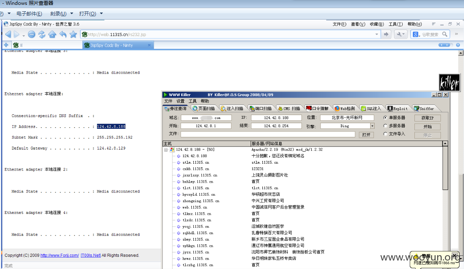Click the 结束 IP range field
Viewport: 464px width, 269px height.
pos(276,126)
